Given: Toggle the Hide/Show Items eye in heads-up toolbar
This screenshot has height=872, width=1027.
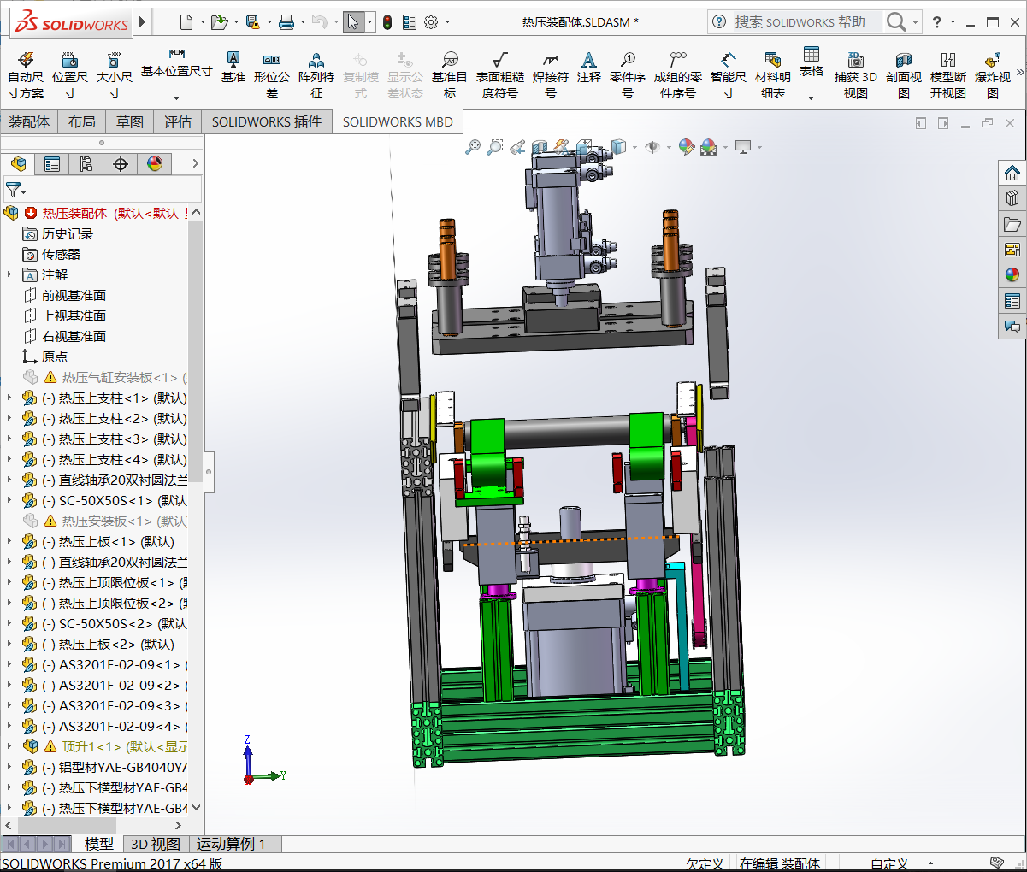Looking at the screenshot, I should tap(652, 147).
